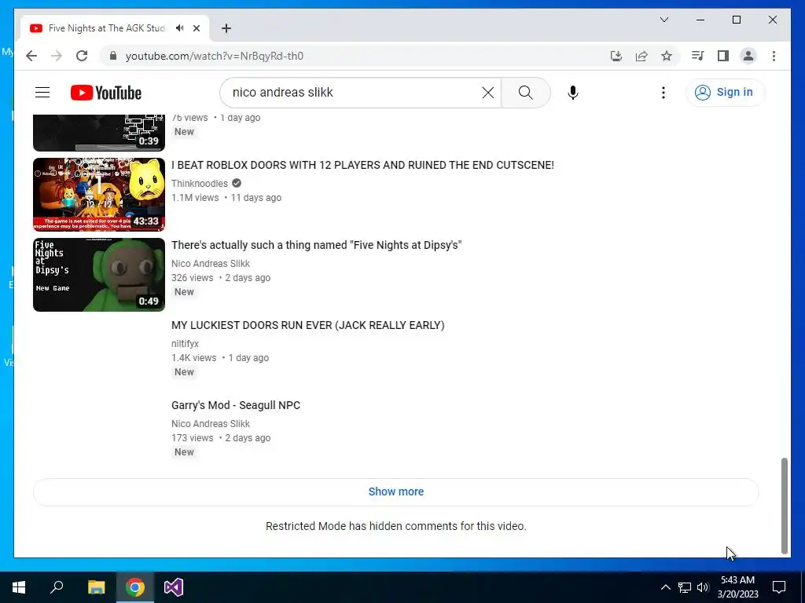Share this page using the share icon
Screen dimensions: 805x603
pyautogui.click(x=641, y=56)
